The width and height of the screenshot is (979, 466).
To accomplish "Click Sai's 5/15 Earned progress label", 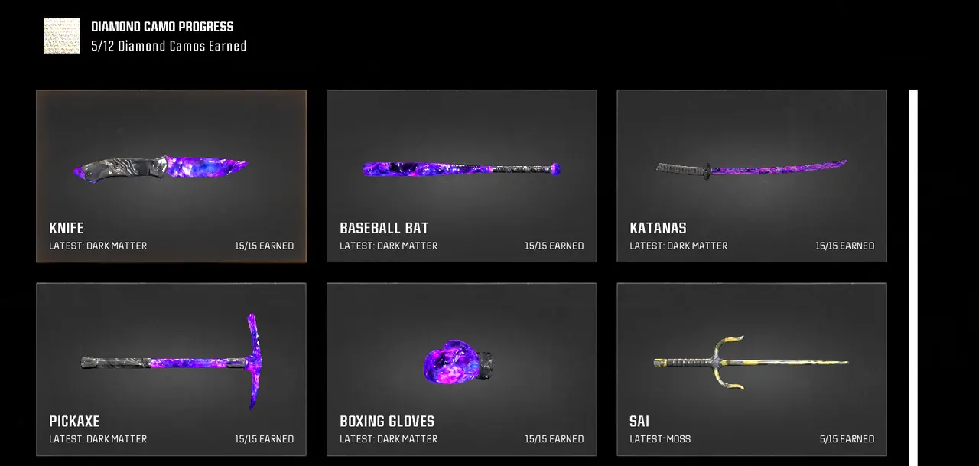I will click(x=847, y=439).
